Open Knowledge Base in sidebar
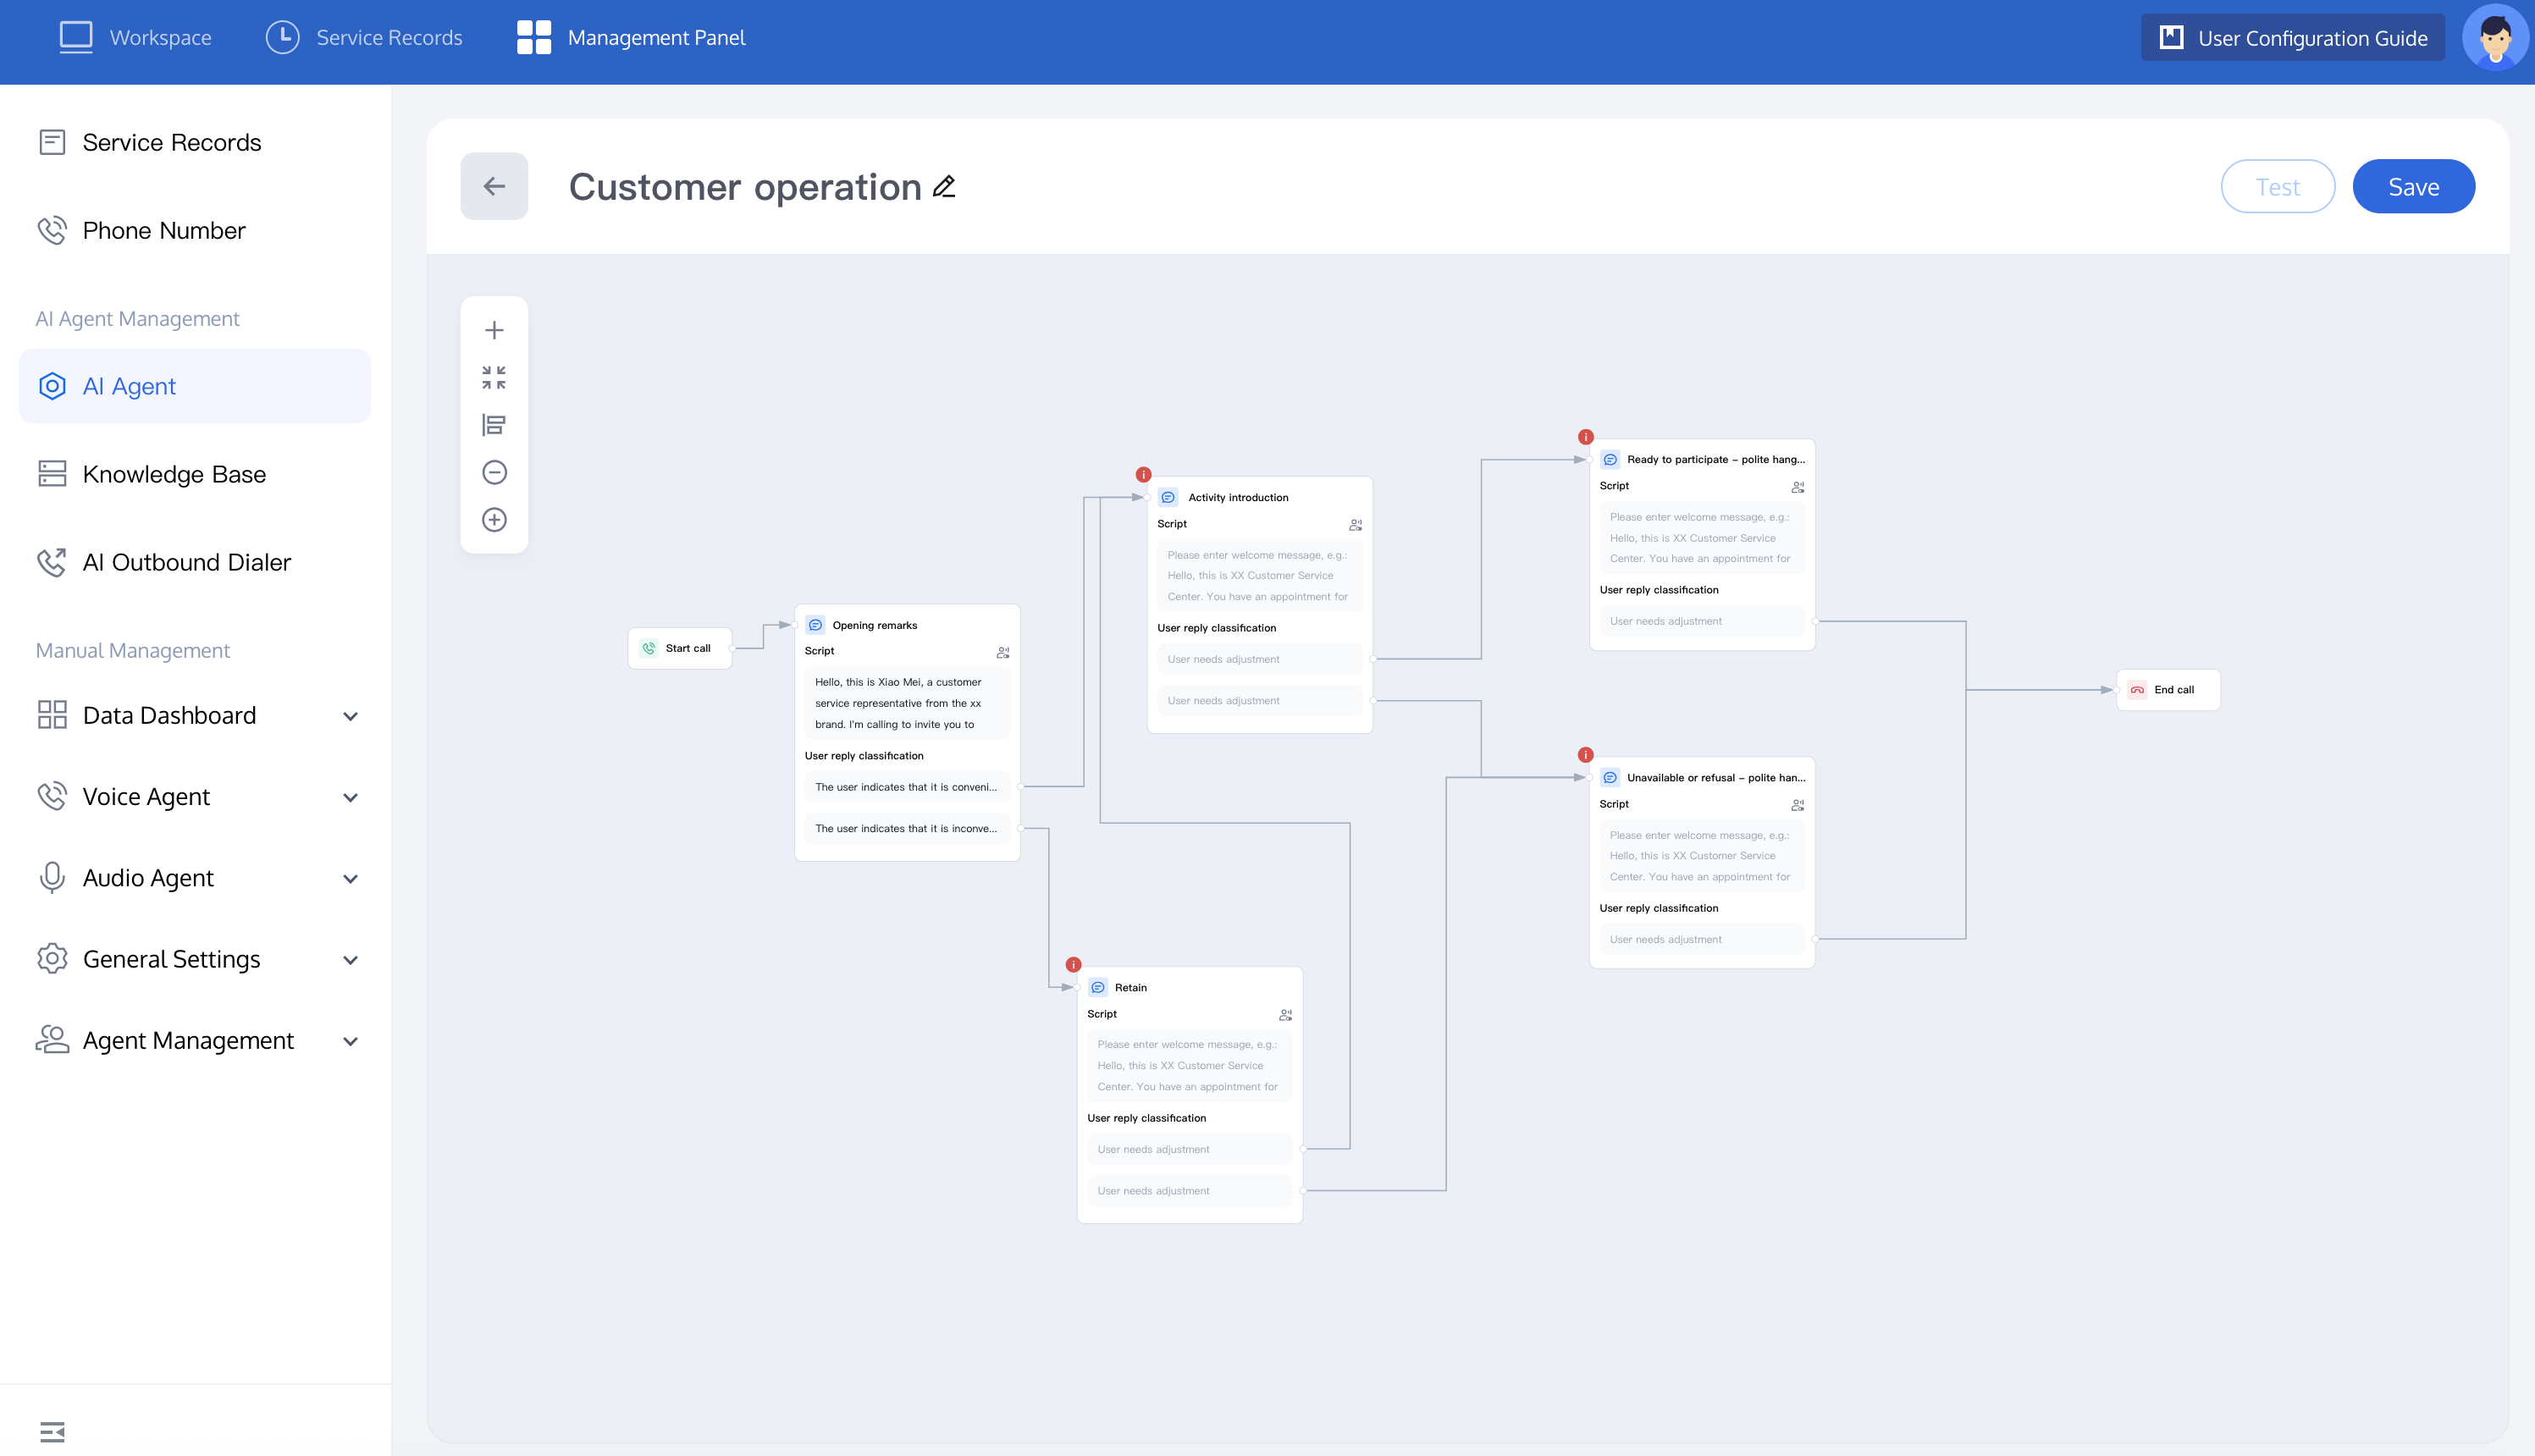This screenshot has height=1456, width=2535. coord(174,474)
